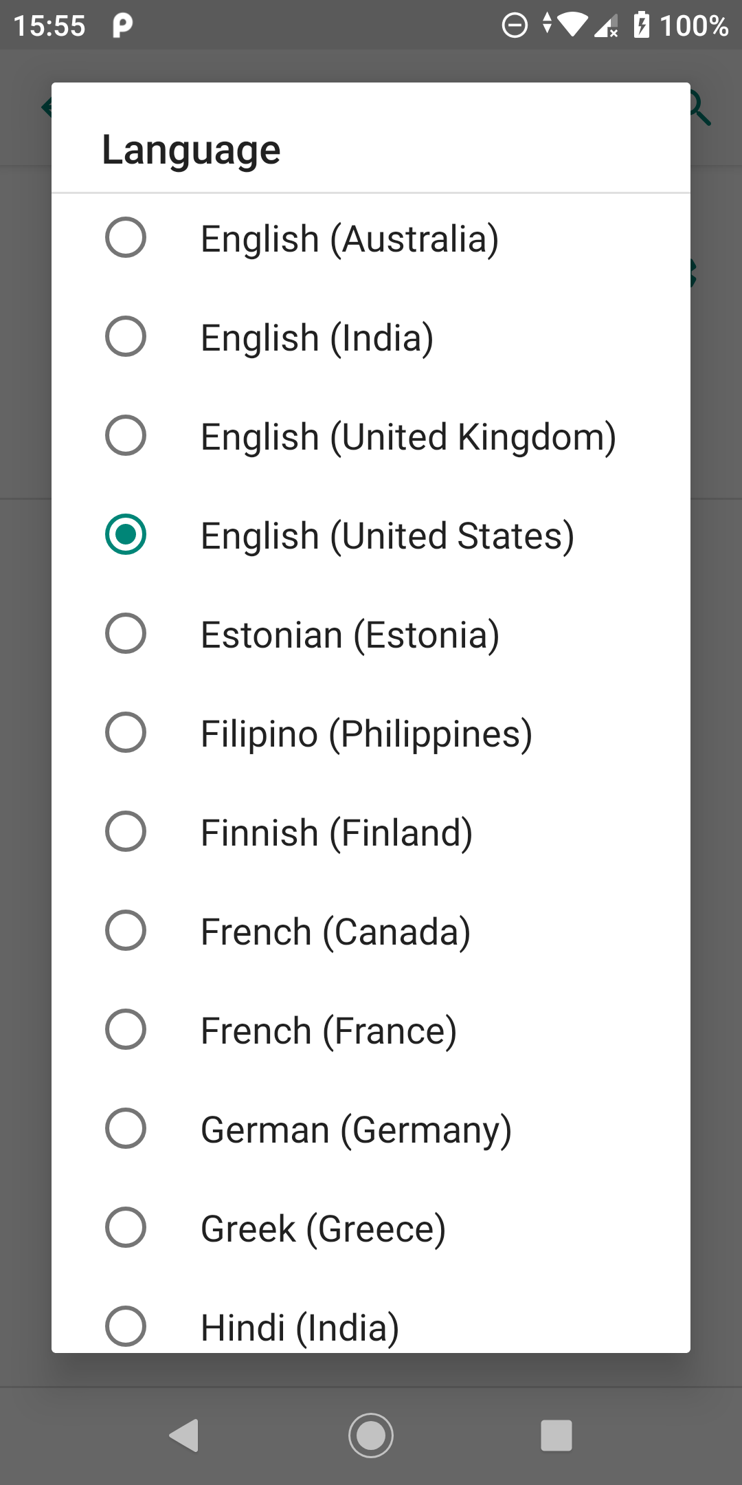Select French (Canada) option

[x=126, y=931]
